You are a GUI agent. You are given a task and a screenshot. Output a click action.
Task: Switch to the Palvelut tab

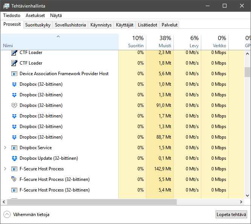pyautogui.click(x=170, y=25)
